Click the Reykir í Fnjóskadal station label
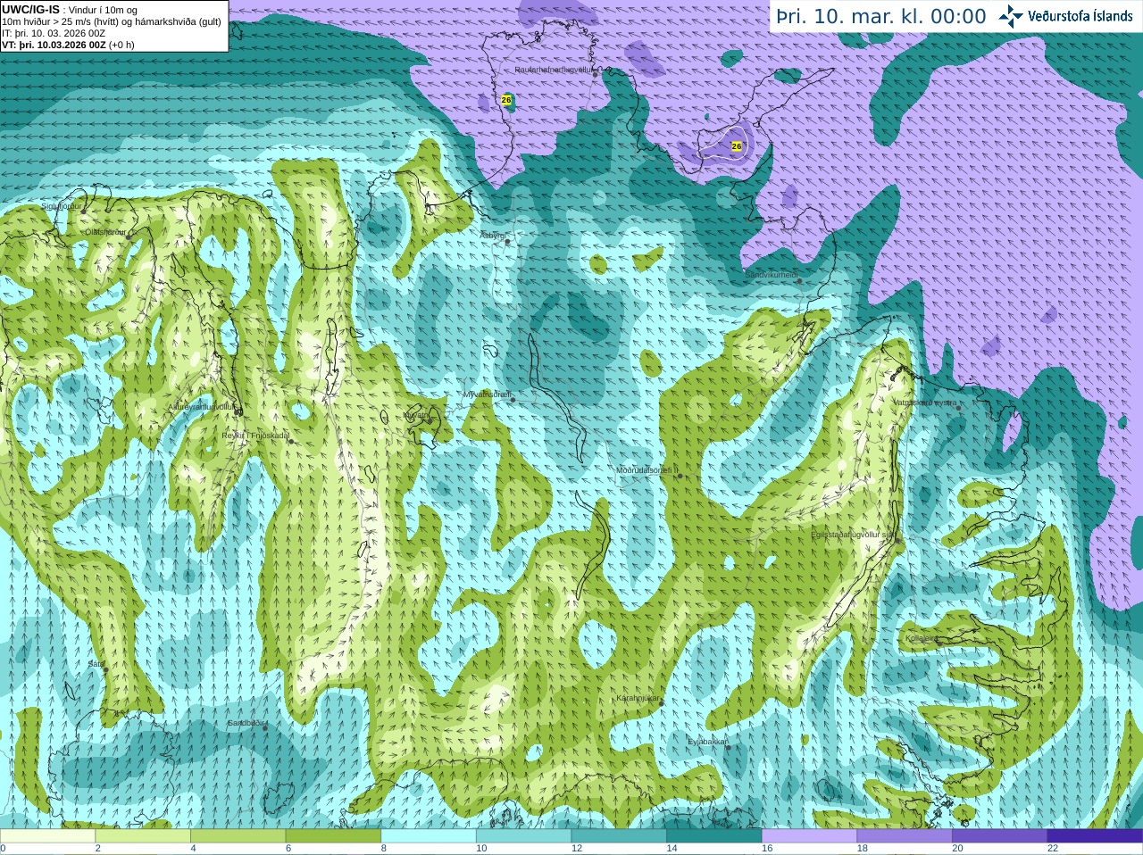 click(x=256, y=436)
